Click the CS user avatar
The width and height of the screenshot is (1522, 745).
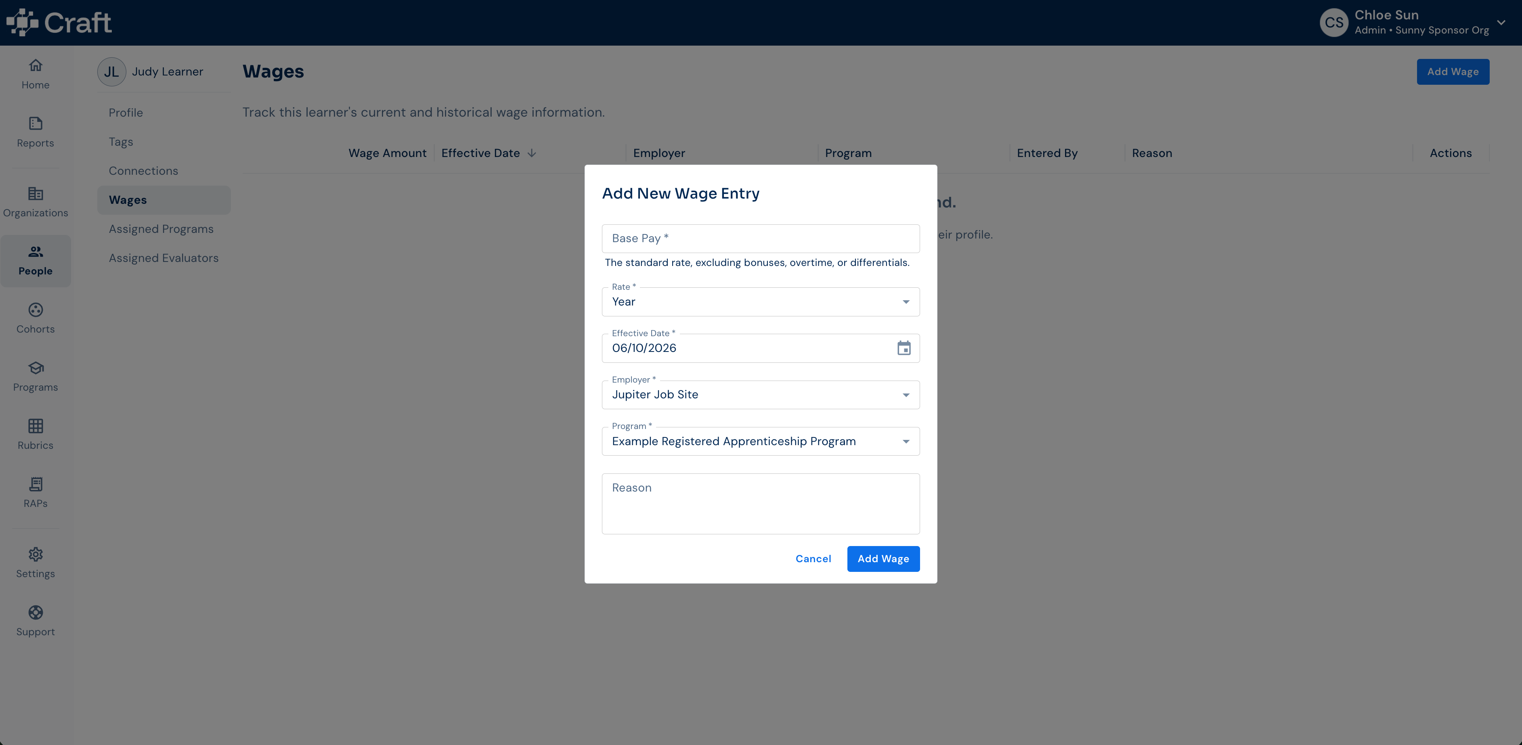click(1334, 23)
